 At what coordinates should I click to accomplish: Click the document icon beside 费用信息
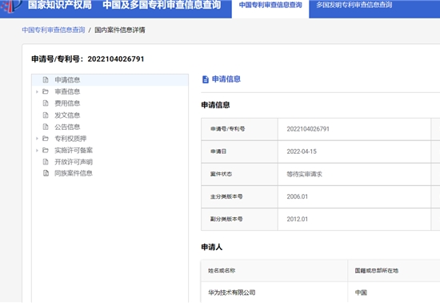point(46,103)
